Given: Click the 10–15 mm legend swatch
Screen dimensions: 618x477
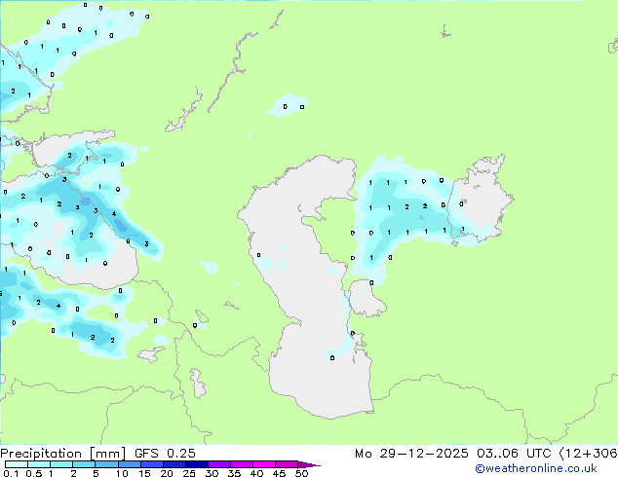Looking at the screenshot, I should [129, 464].
